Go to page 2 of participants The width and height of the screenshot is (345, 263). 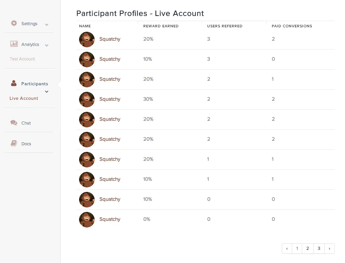(308, 249)
